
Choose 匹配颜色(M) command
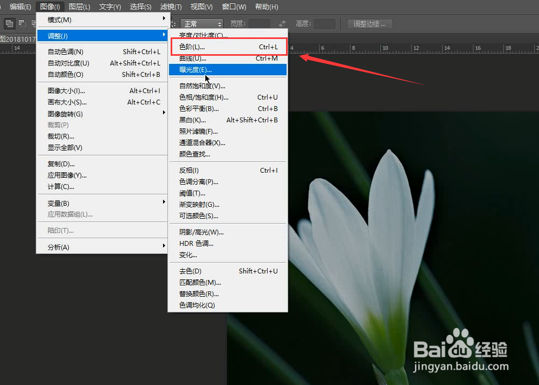tap(228, 282)
